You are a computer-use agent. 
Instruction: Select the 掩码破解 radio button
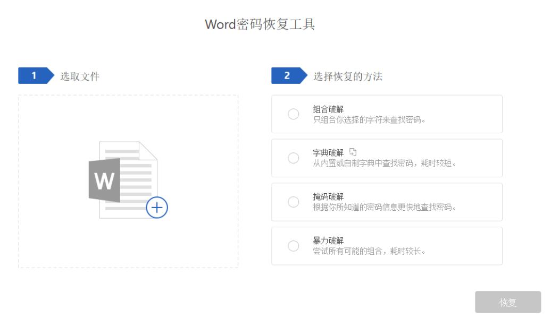pyautogui.click(x=294, y=202)
